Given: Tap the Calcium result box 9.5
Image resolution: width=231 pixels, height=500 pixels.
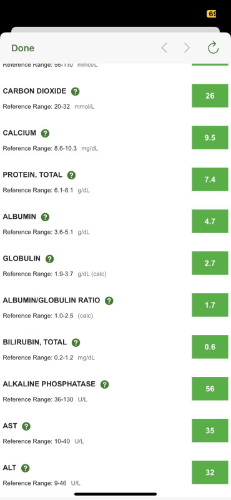Looking at the screenshot, I should click(x=210, y=137).
